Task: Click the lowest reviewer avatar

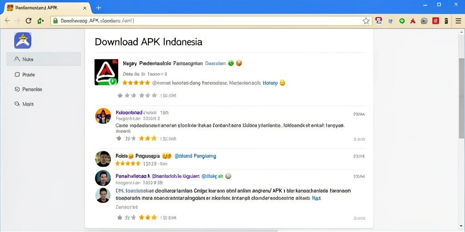Action: 103,195
